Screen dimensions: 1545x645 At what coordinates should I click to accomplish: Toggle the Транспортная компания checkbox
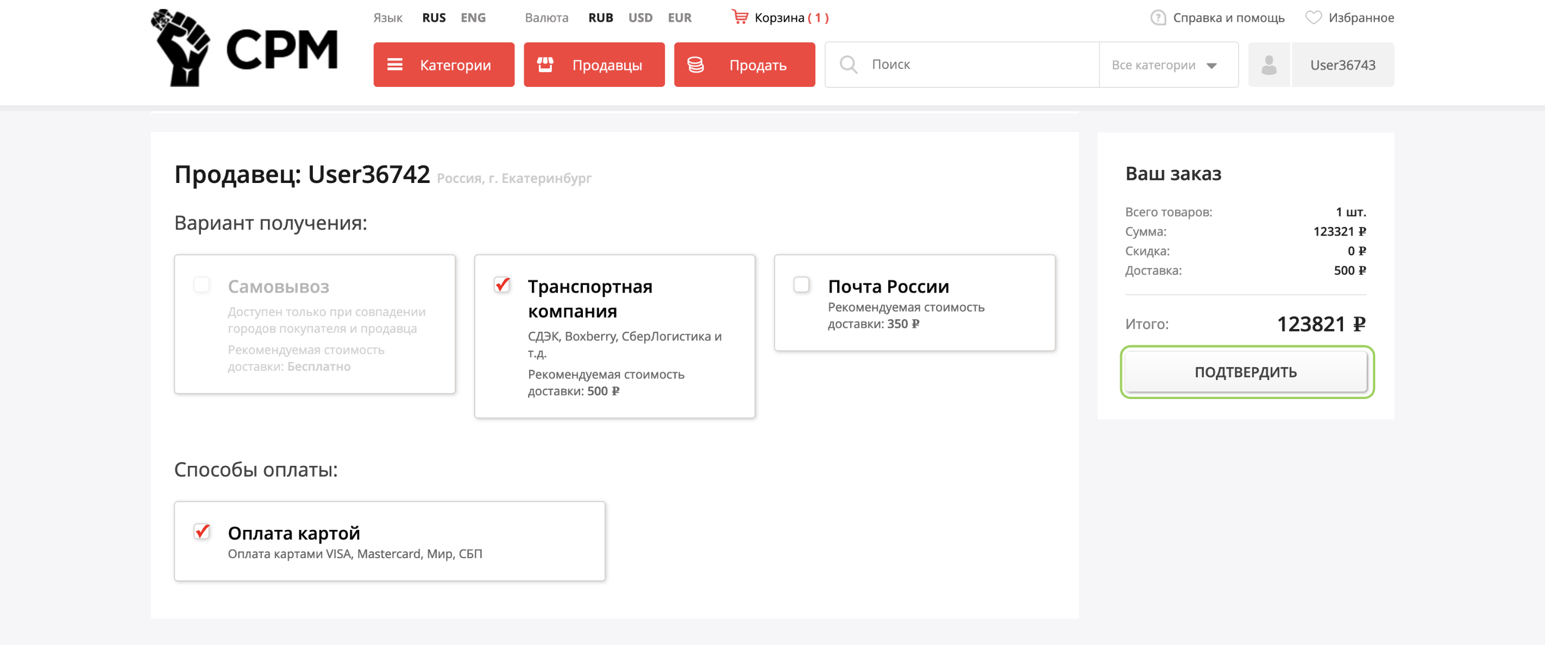(x=502, y=284)
